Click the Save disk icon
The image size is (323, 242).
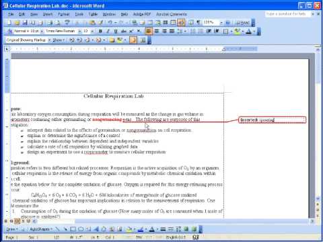25,22
